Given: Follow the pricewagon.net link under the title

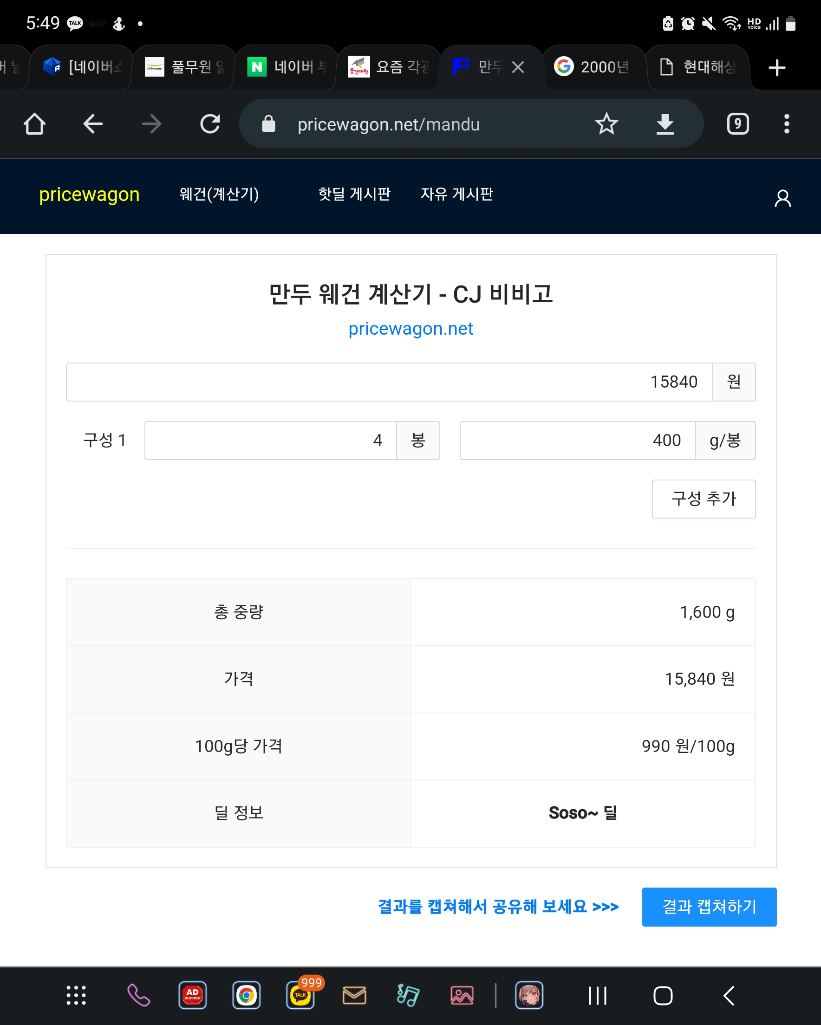Looking at the screenshot, I should coord(410,329).
